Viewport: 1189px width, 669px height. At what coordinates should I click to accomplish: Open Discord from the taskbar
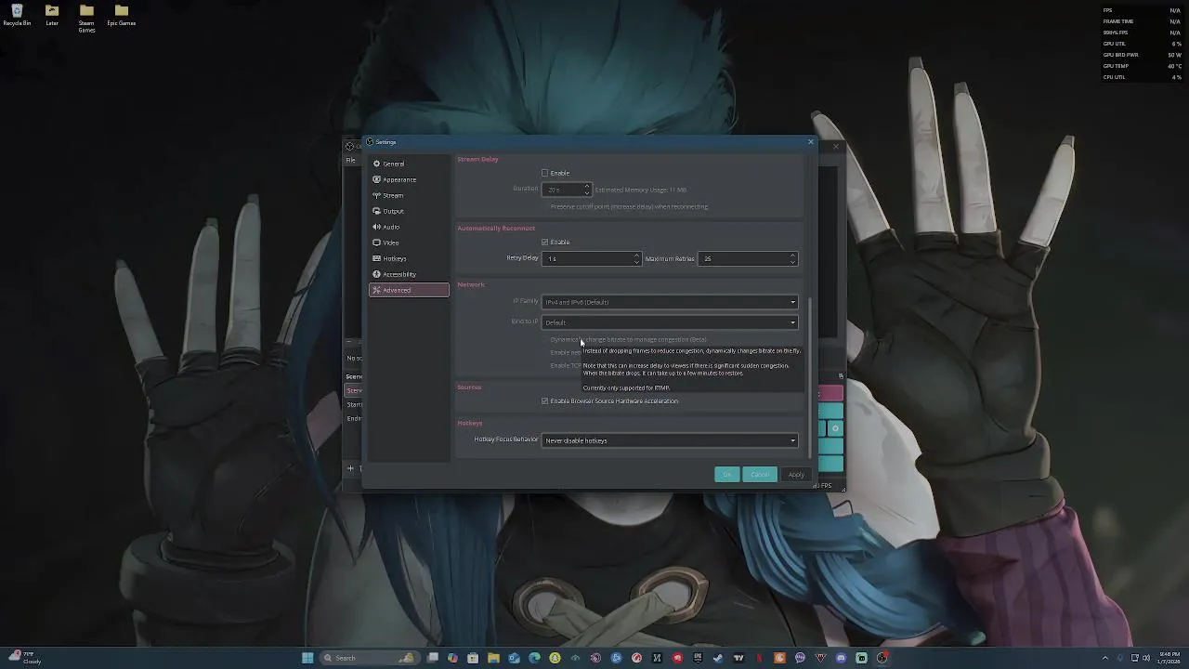(841, 658)
